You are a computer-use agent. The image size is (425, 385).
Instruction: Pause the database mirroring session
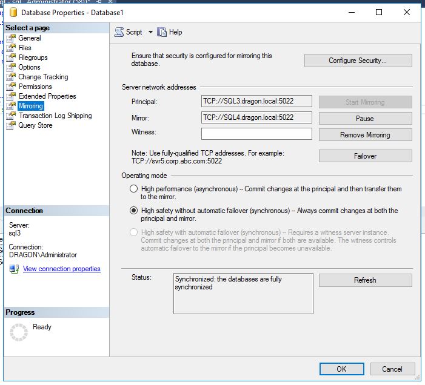click(365, 119)
